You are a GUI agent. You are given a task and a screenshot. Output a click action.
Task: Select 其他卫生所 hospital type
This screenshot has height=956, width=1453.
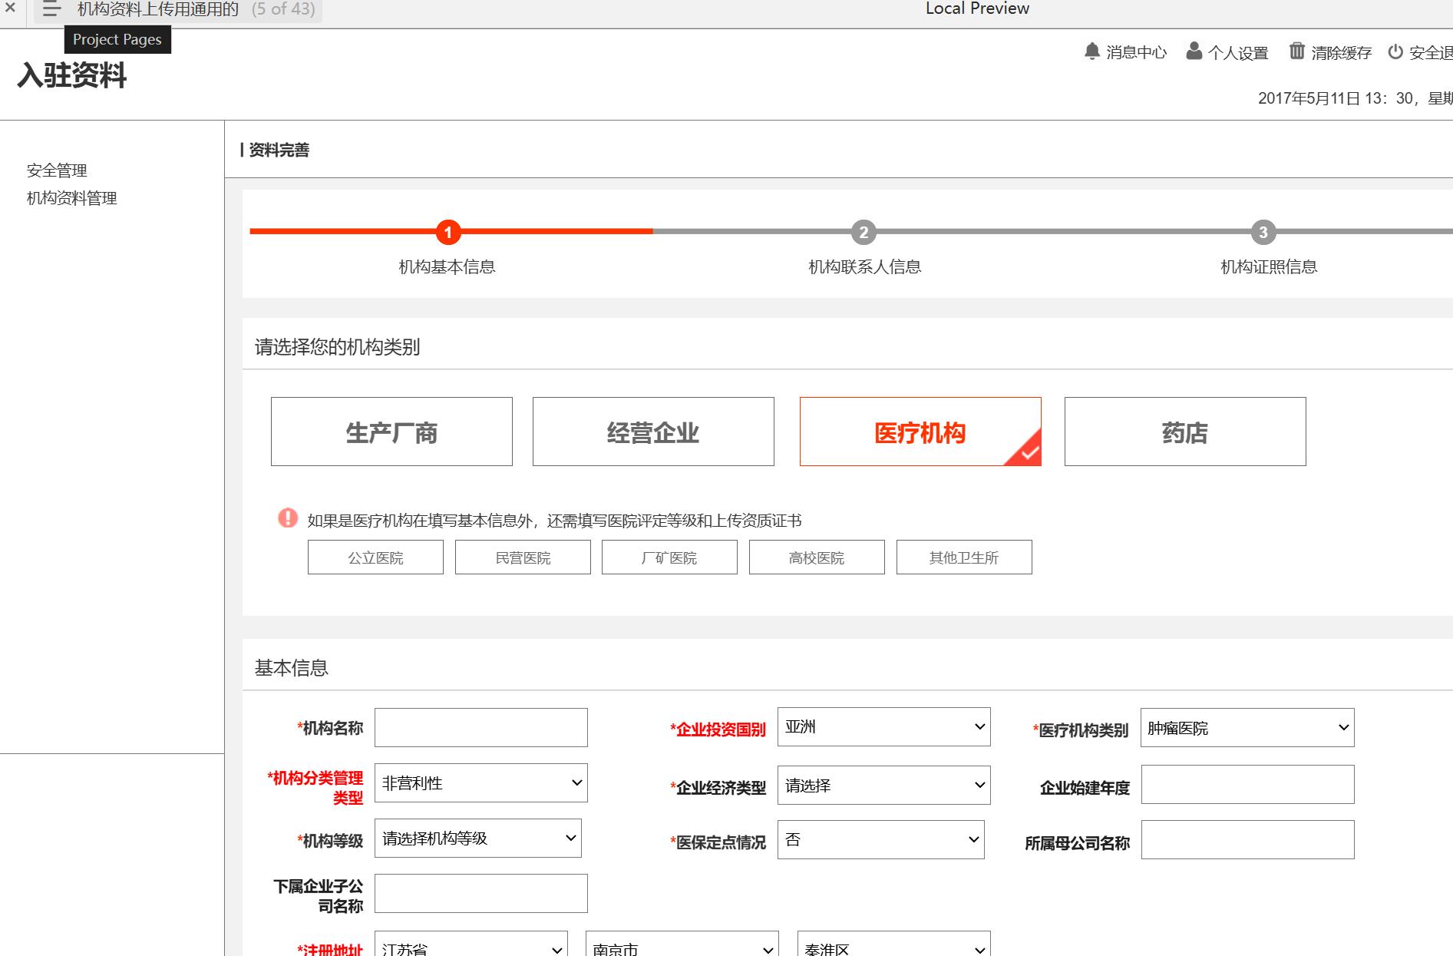click(964, 557)
